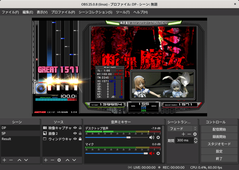Click the -7.9 dB level readout
The height and width of the screenshot is (170, 239).
156,128
